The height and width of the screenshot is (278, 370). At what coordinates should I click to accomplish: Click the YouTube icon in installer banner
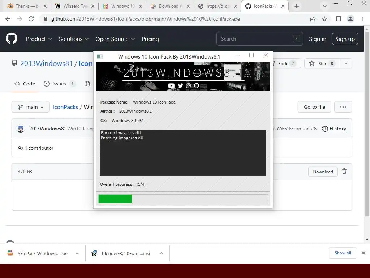171,85
